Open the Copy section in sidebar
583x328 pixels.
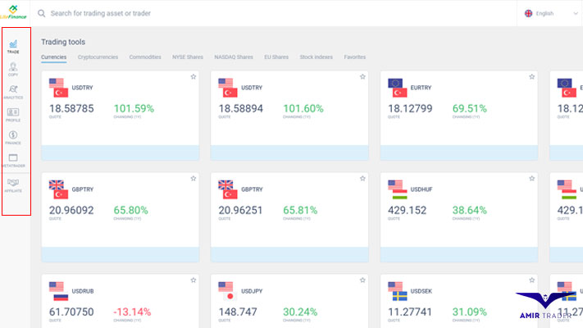(x=13, y=70)
